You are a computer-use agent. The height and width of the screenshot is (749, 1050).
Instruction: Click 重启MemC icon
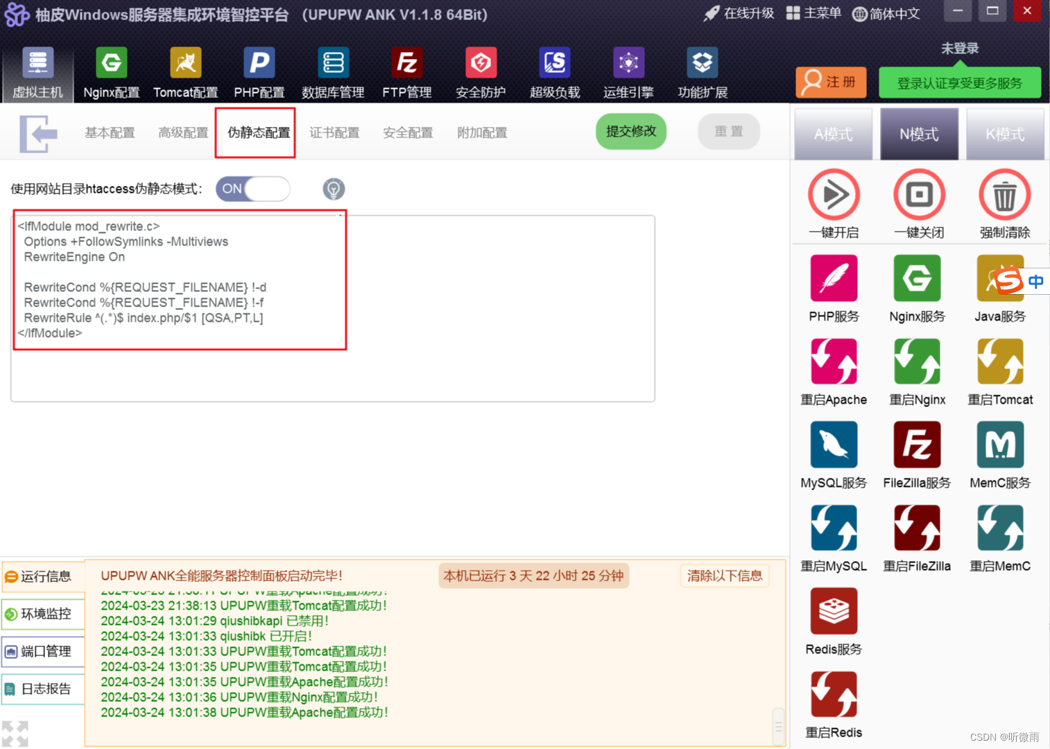1000,528
